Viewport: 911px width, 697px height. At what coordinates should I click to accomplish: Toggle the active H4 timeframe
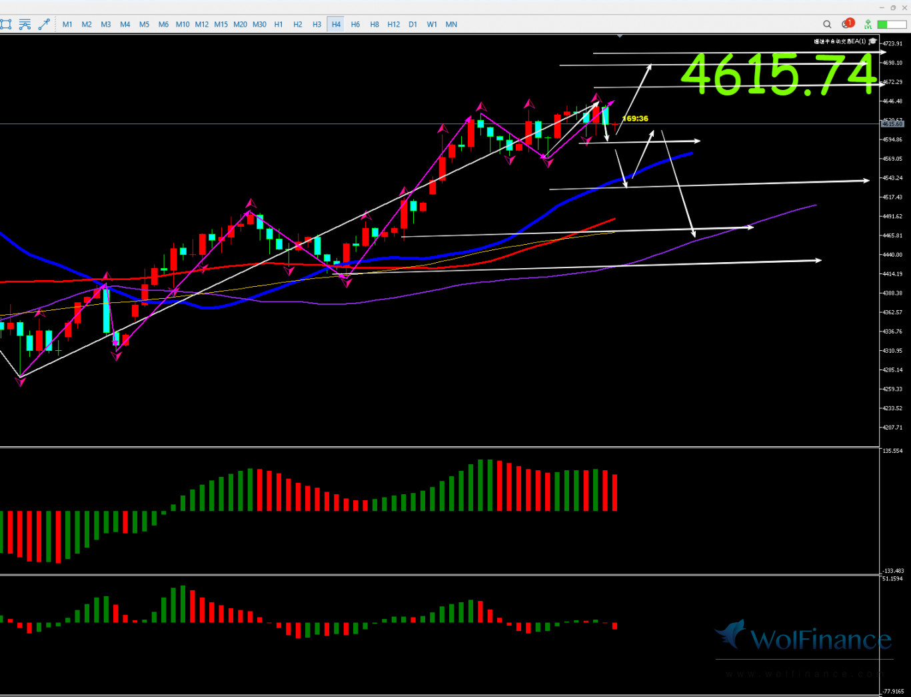[x=336, y=25]
